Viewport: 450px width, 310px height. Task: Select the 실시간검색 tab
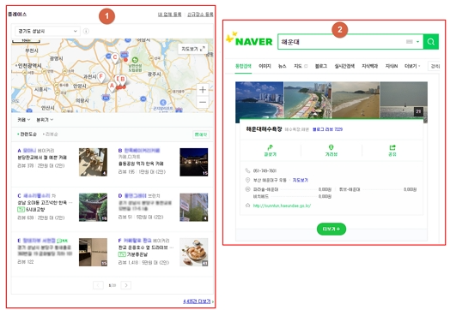pyautogui.click(x=344, y=66)
